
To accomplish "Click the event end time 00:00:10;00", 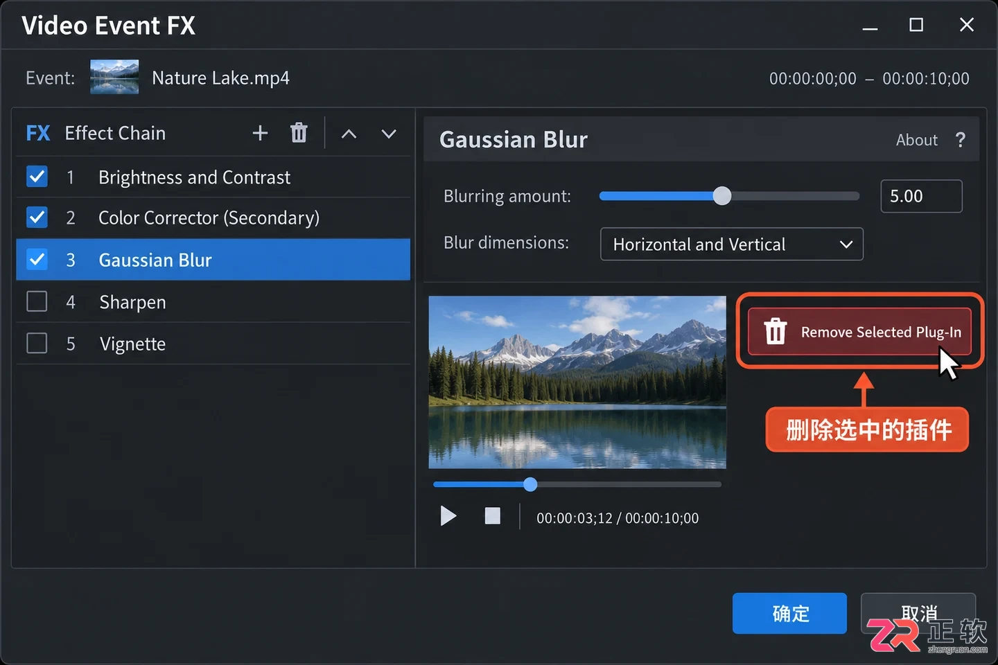I will point(926,78).
